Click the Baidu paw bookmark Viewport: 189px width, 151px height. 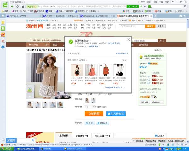coord(59,11)
